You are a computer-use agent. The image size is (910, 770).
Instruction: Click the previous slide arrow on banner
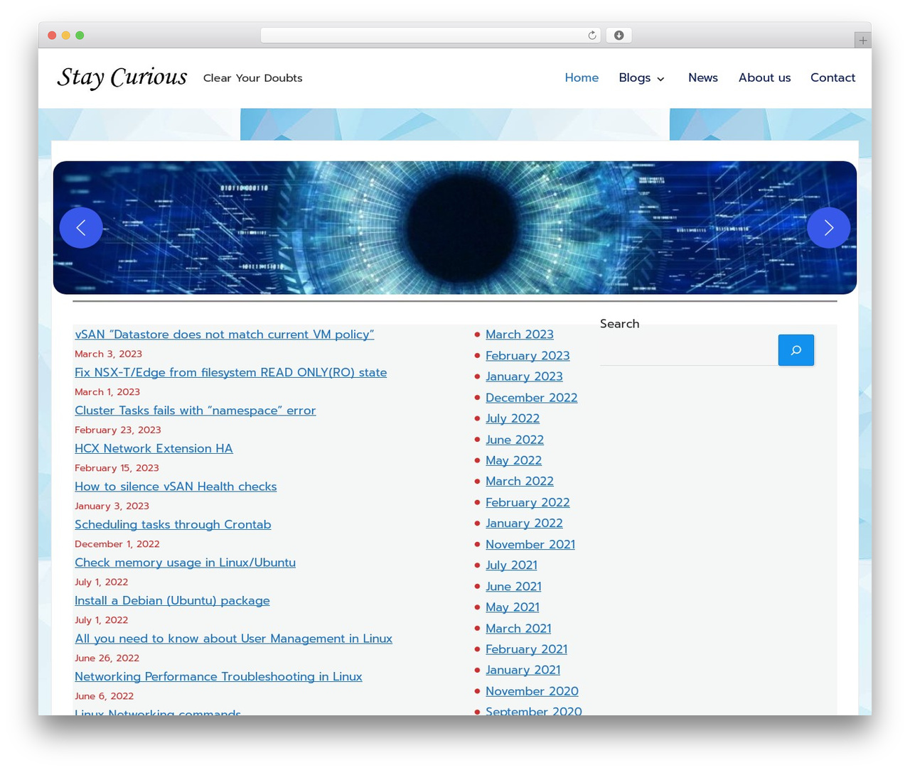pos(81,227)
